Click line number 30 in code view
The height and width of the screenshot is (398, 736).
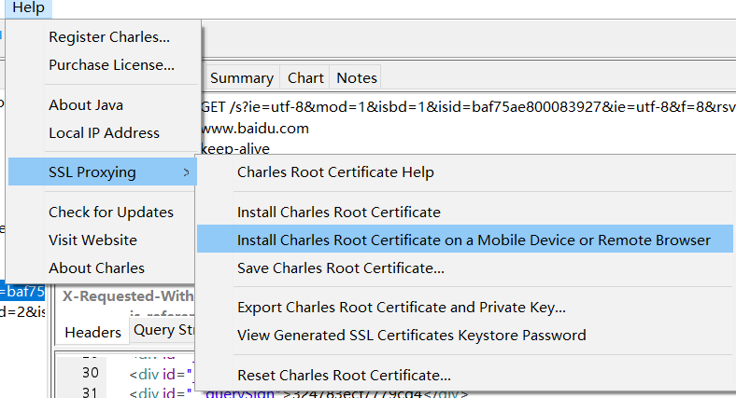coord(90,373)
